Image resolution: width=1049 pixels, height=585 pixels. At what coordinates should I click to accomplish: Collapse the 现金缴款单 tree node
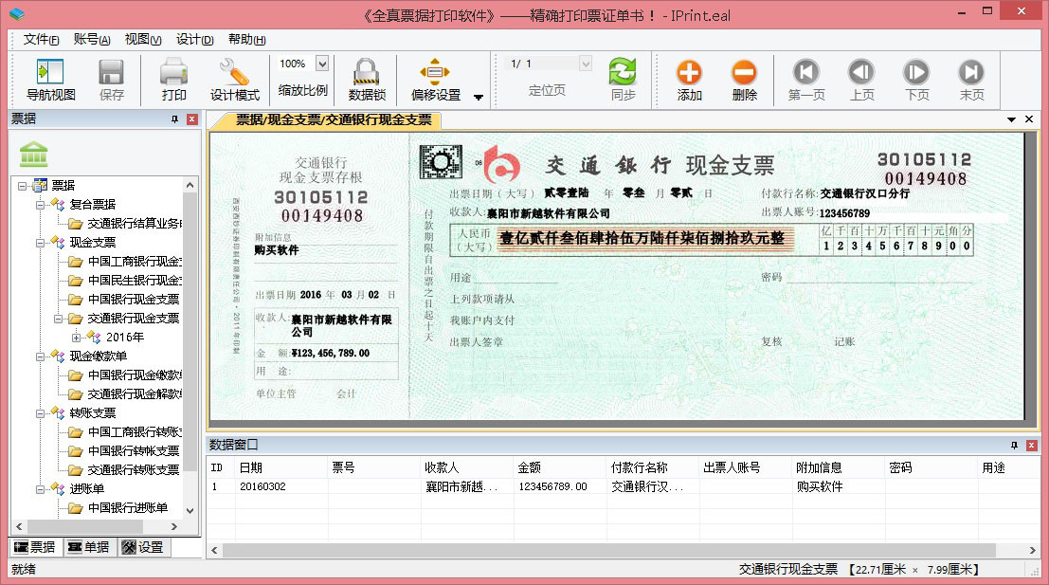(40, 356)
